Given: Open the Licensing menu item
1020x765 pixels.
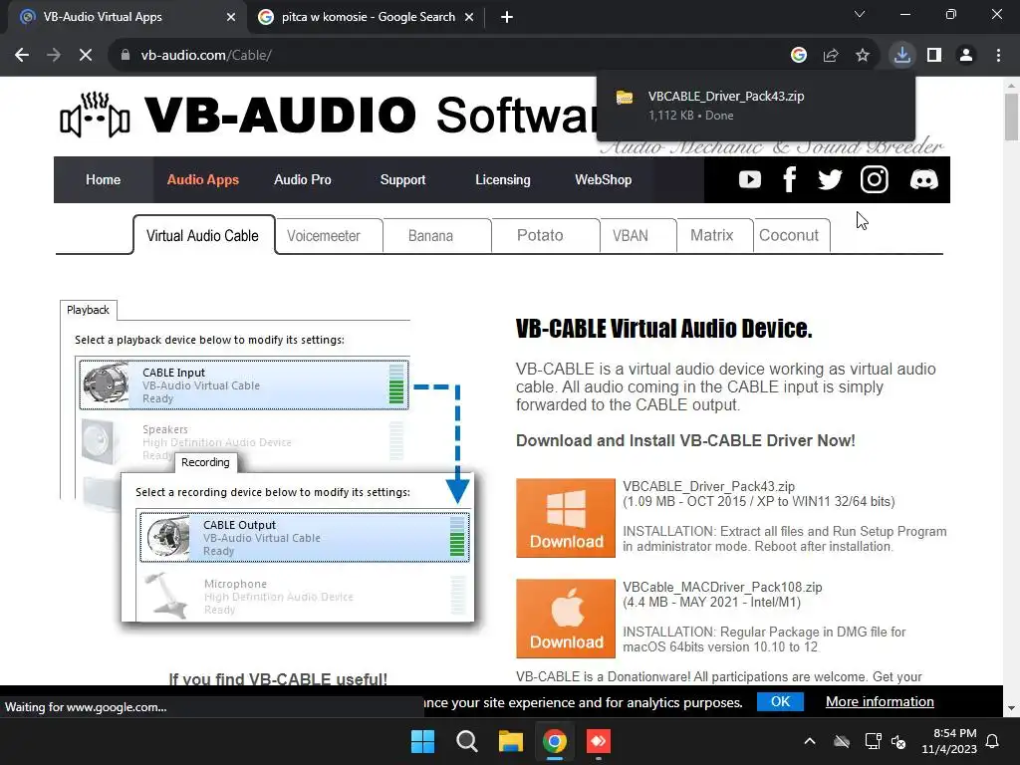Looking at the screenshot, I should [x=503, y=179].
